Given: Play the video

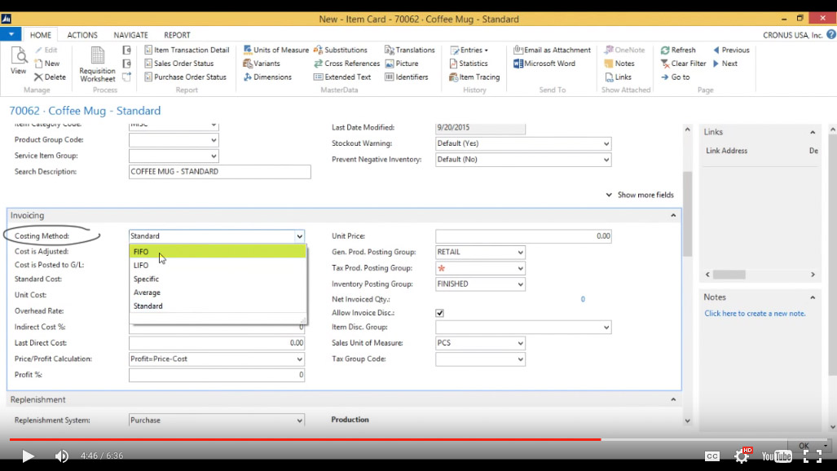Looking at the screenshot, I should [28, 456].
